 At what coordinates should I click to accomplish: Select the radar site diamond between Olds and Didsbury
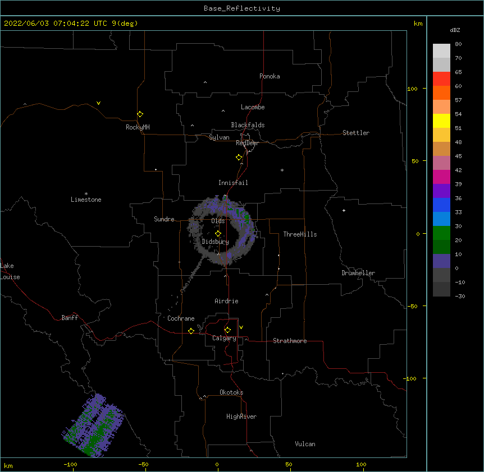(218, 234)
